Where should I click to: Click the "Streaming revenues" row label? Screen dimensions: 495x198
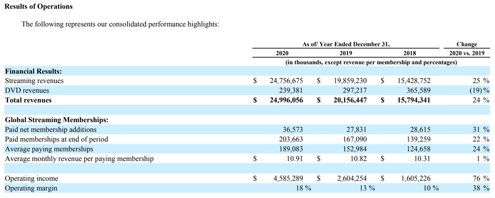pos(34,81)
